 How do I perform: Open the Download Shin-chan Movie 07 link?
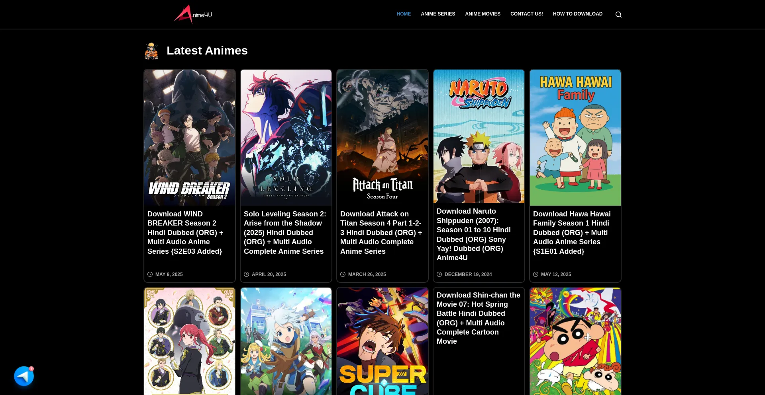click(478, 318)
